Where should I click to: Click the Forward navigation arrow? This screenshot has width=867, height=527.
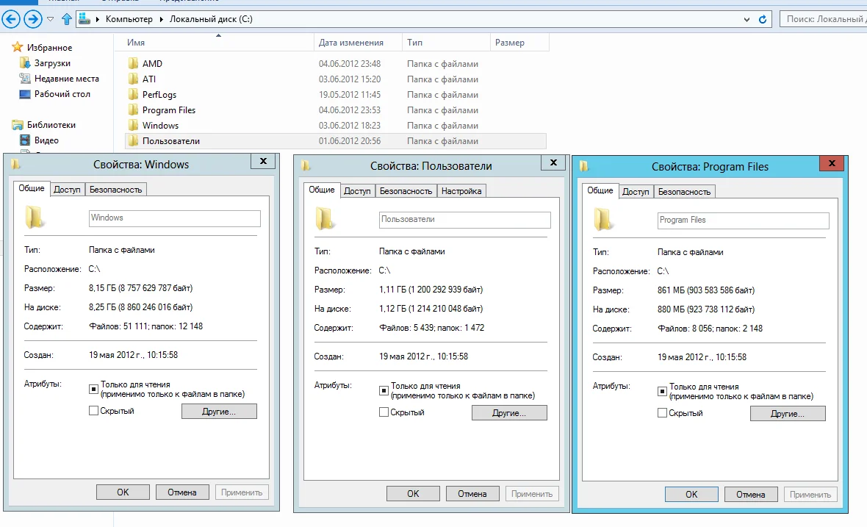(x=33, y=19)
